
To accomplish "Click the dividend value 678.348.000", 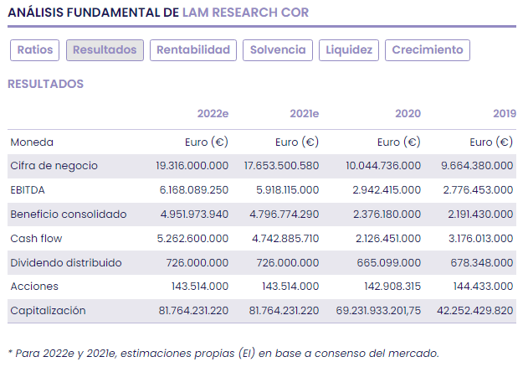I will [482, 263].
